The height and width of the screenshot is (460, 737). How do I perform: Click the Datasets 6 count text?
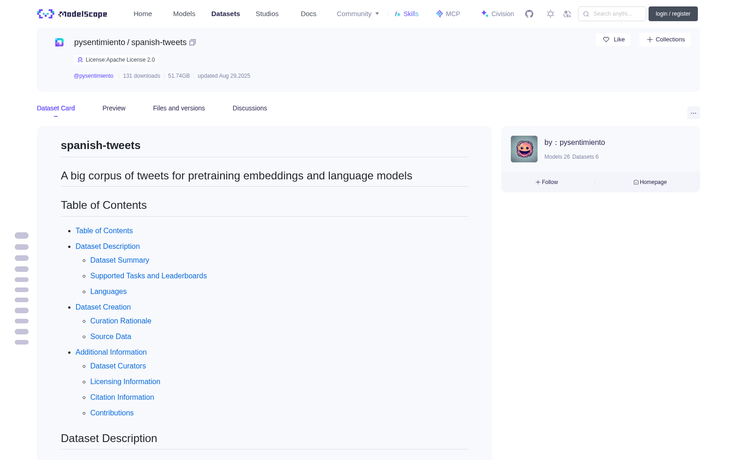(x=585, y=157)
